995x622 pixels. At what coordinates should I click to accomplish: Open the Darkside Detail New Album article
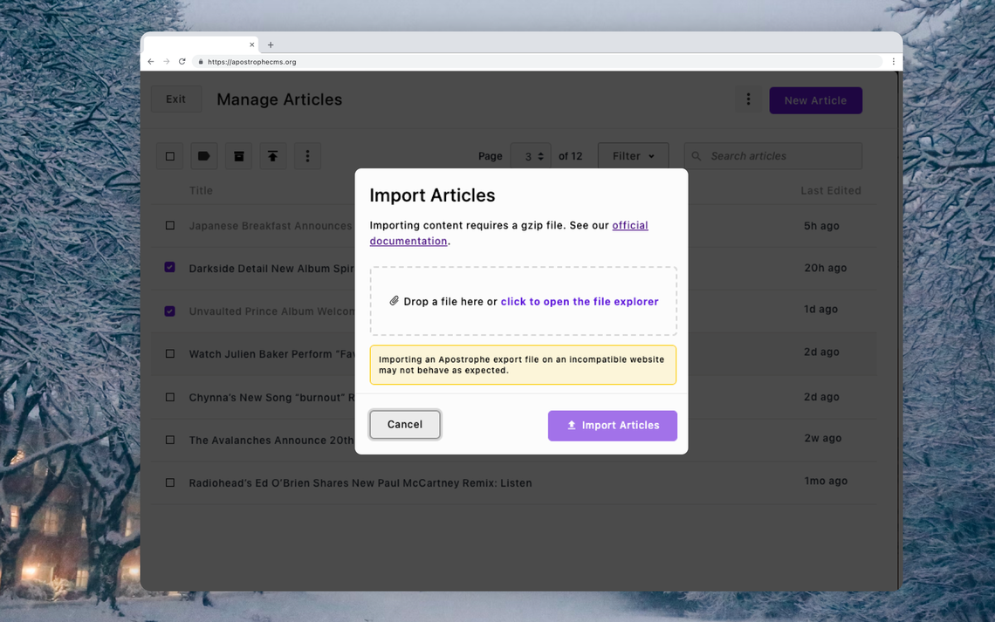271,268
